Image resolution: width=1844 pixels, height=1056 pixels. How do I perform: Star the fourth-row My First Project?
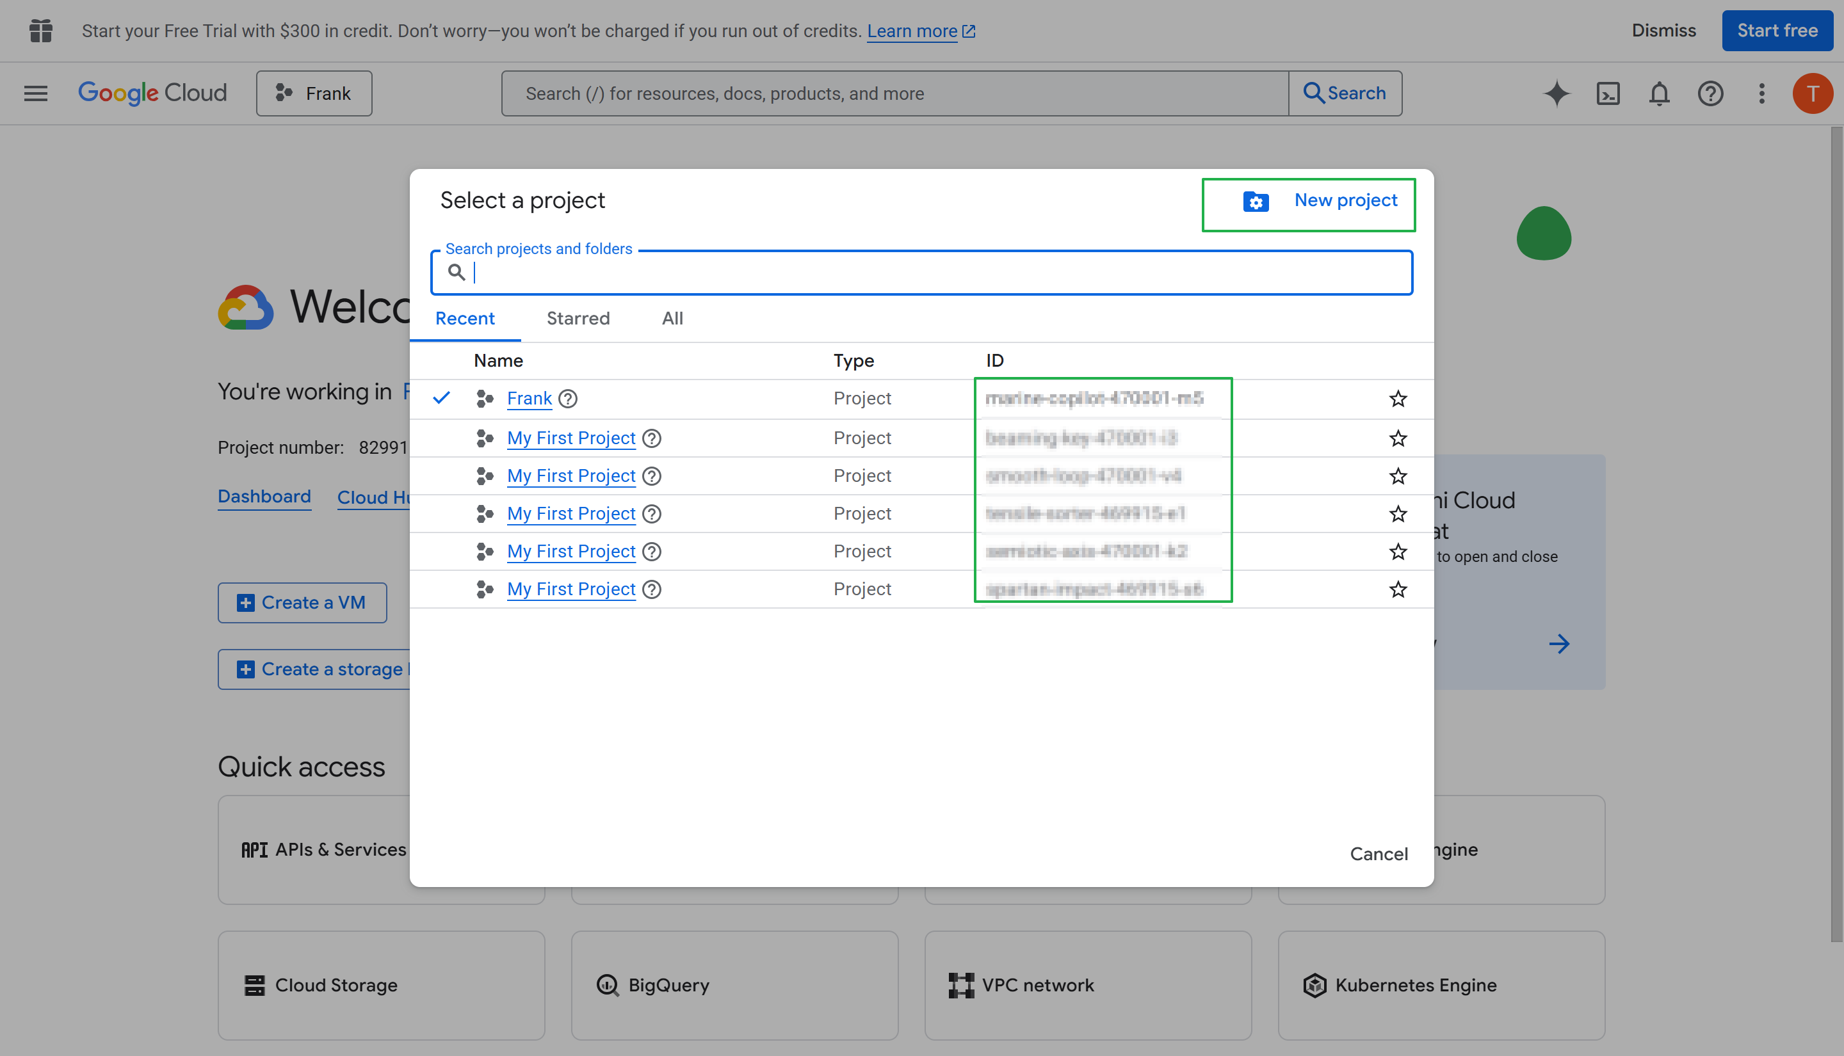[x=1398, y=513]
